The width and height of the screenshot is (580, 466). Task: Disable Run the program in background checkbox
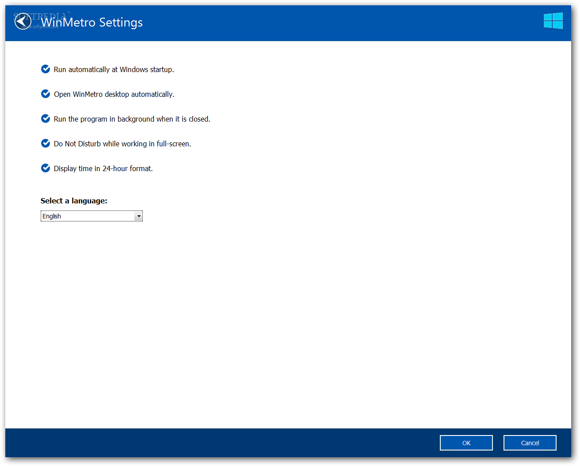[46, 118]
